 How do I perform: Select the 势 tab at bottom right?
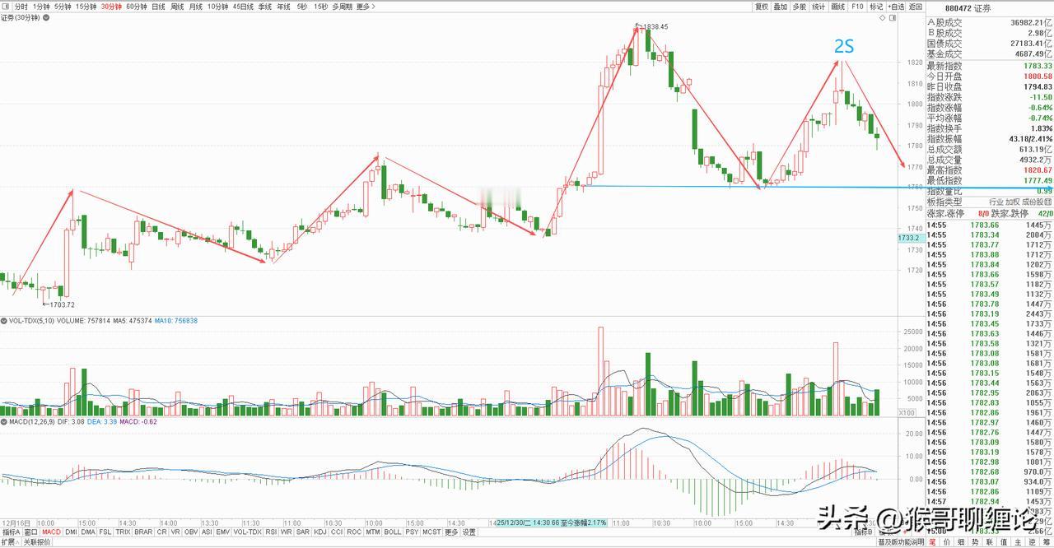(975, 542)
